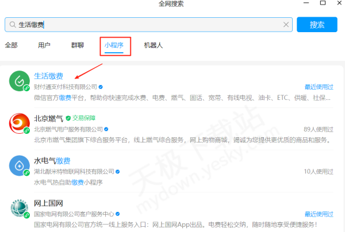Click 财付通支付科技有限公司 company name

[66, 87]
